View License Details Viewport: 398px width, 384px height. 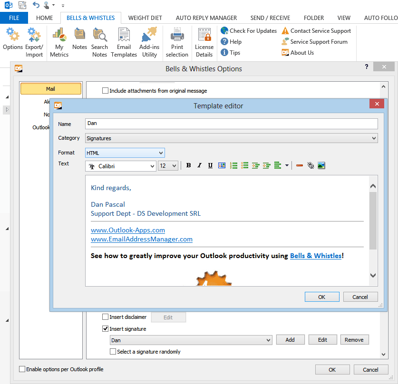pyautogui.click(x=204, y=42)
